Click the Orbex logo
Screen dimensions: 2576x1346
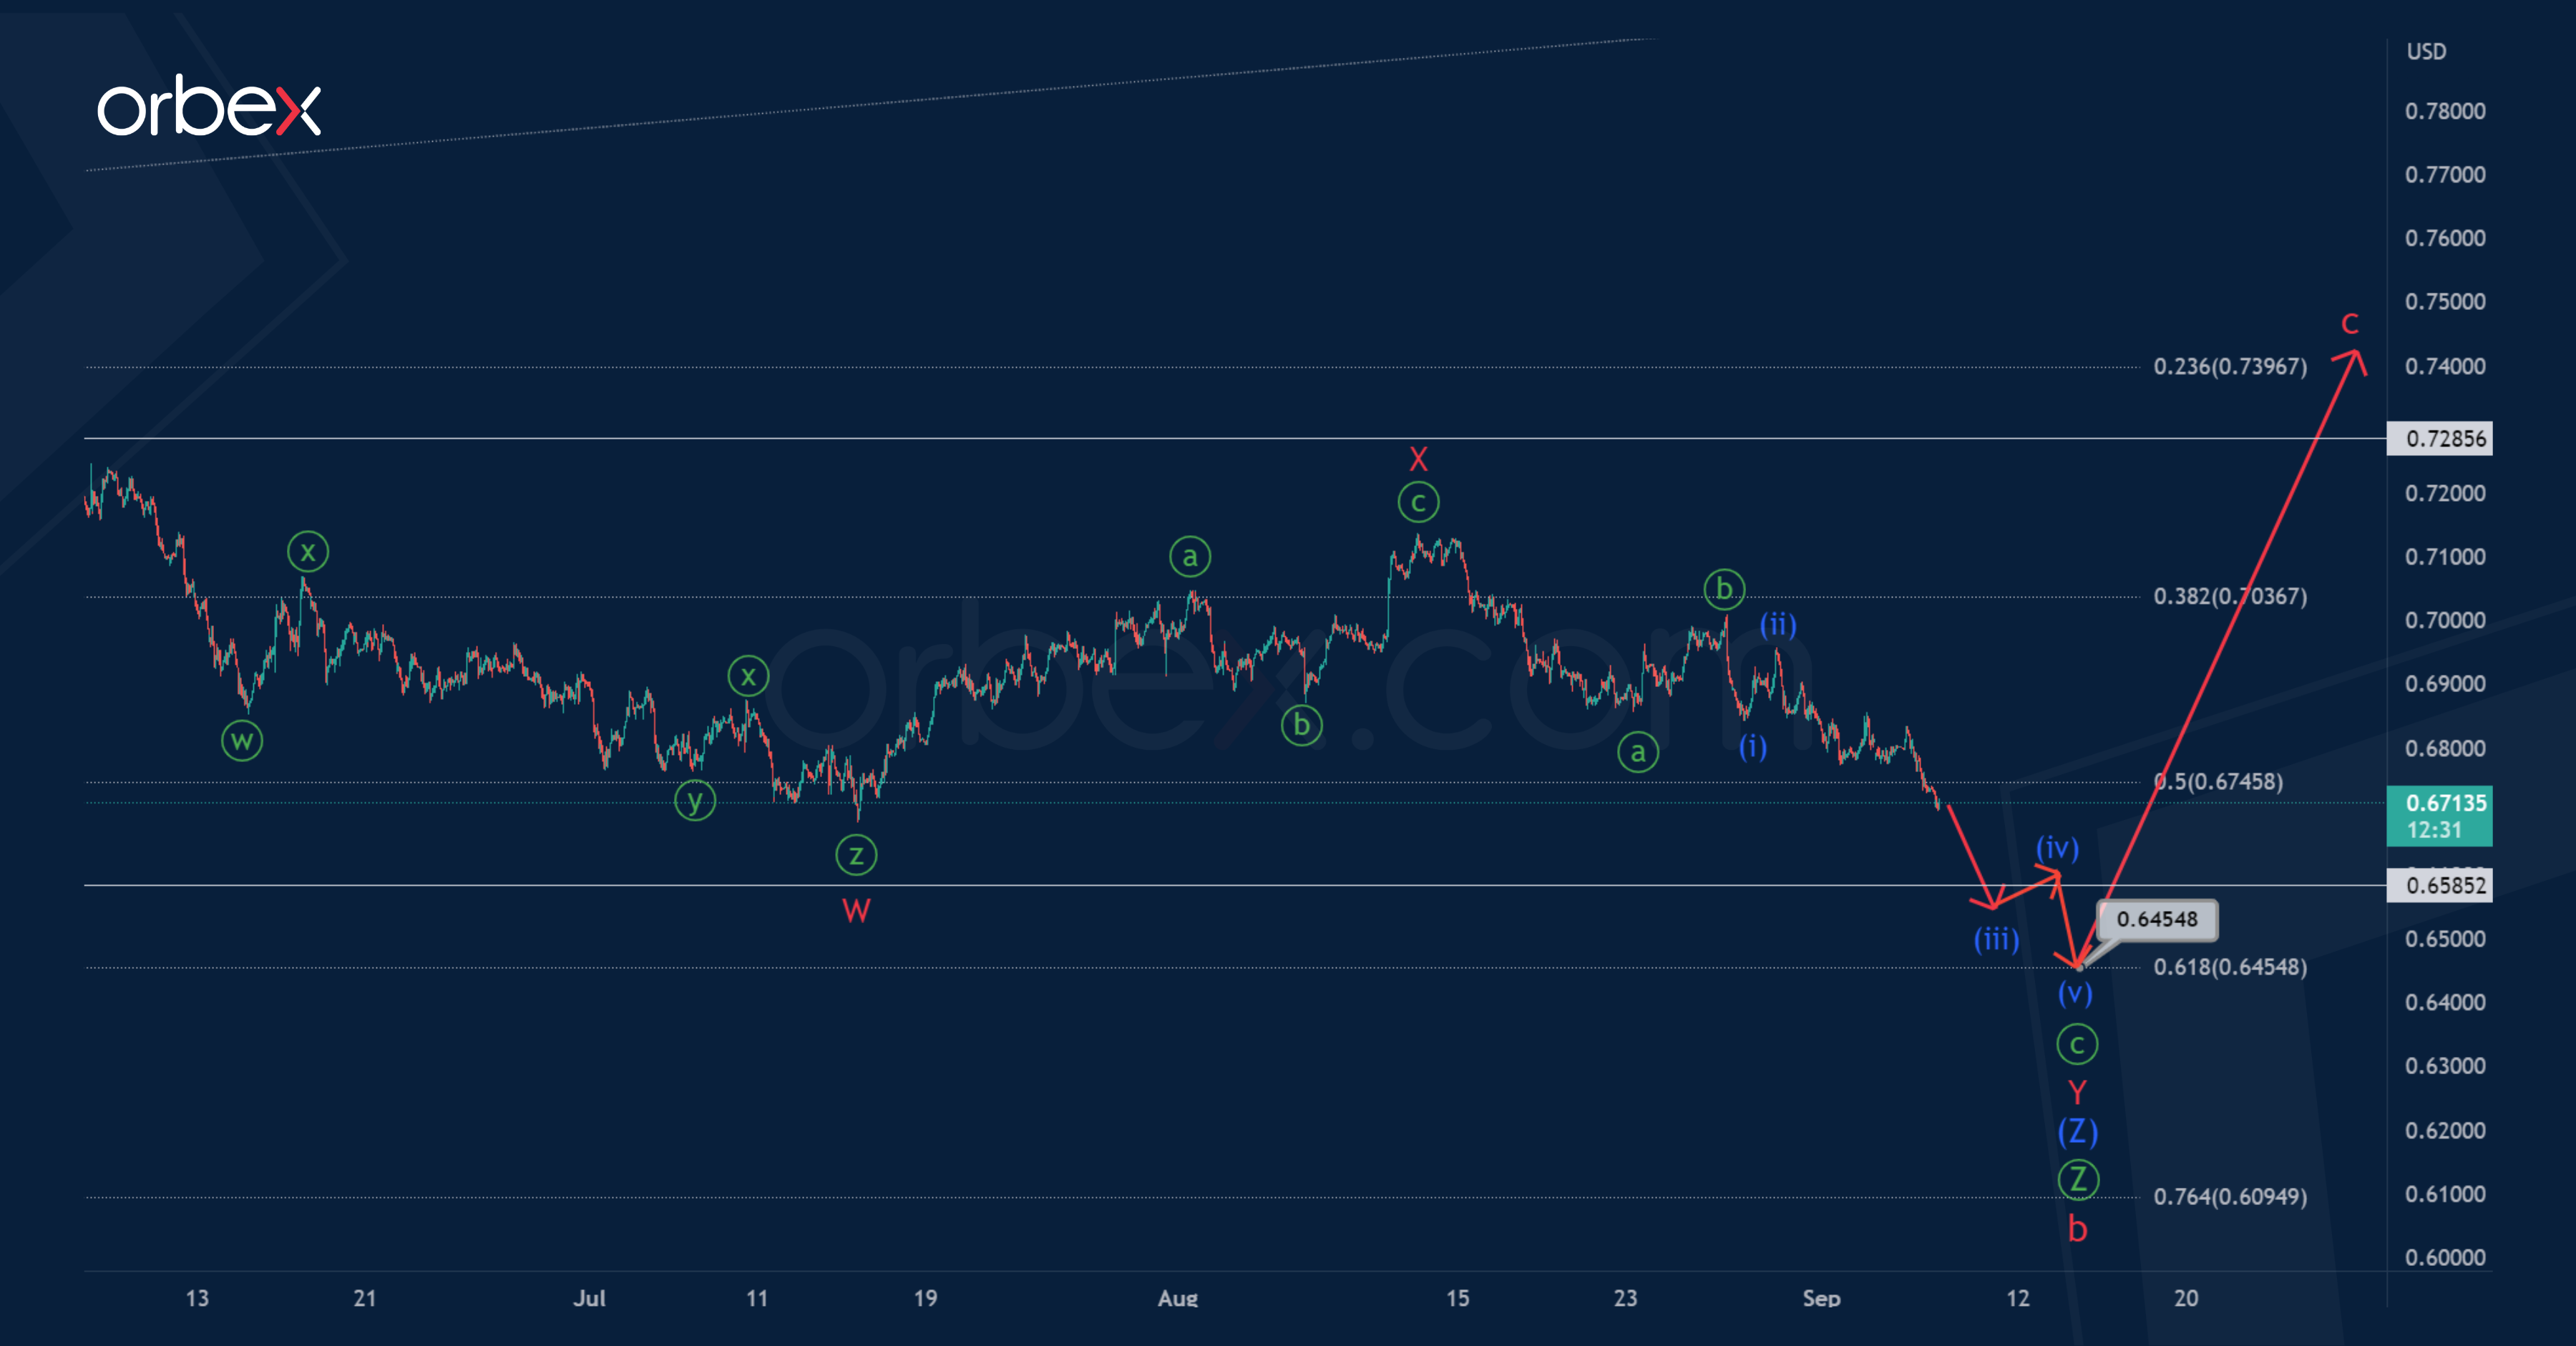tap(208, 107)
